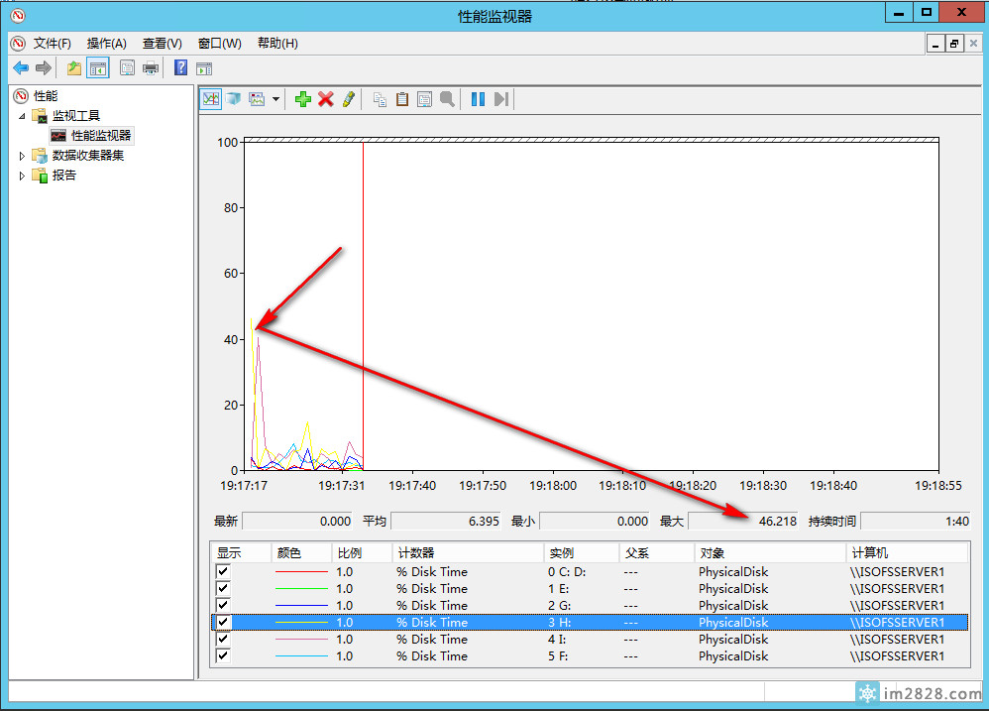Click the highlight pencil icon

(348, 99)
